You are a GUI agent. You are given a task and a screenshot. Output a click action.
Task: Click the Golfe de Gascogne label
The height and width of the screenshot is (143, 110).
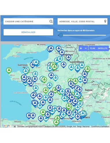pos(16,103)
